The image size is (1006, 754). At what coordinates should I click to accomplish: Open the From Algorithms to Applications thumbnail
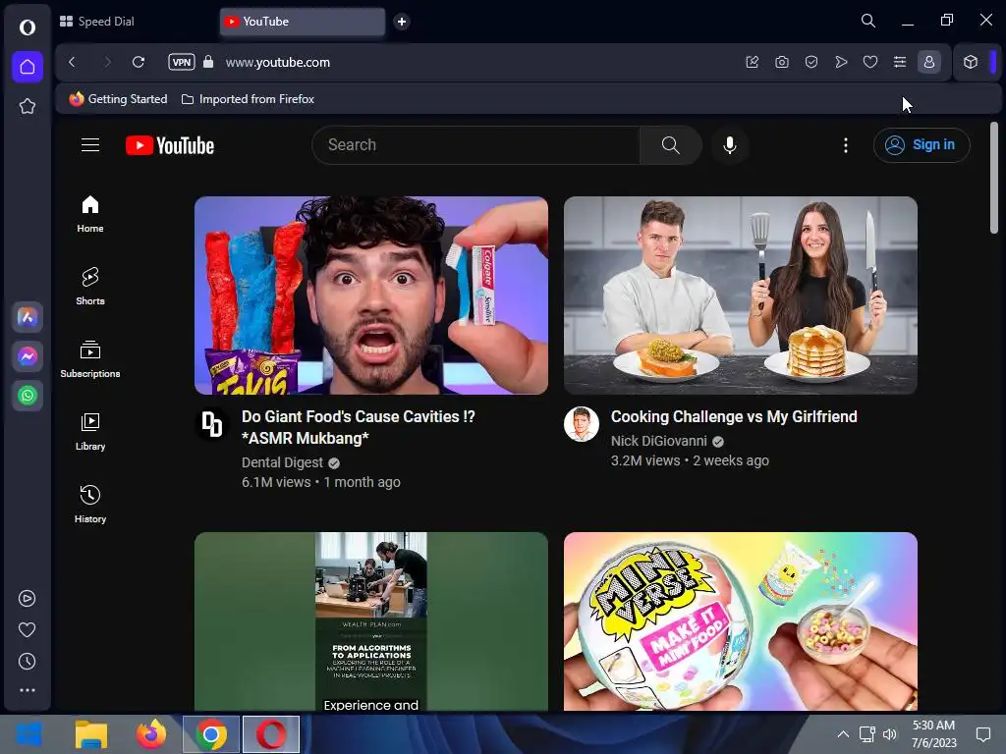click(x=370, y=621)
